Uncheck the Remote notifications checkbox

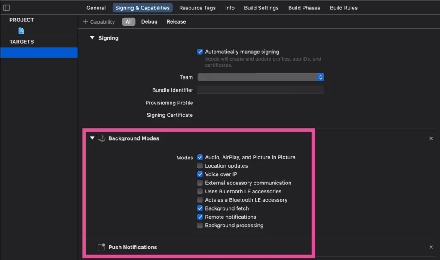coord(200,217)
